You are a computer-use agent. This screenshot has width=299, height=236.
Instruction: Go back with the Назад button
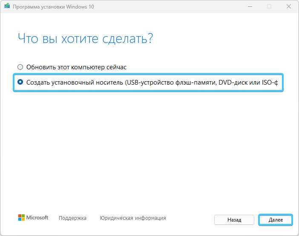point(234,220)
